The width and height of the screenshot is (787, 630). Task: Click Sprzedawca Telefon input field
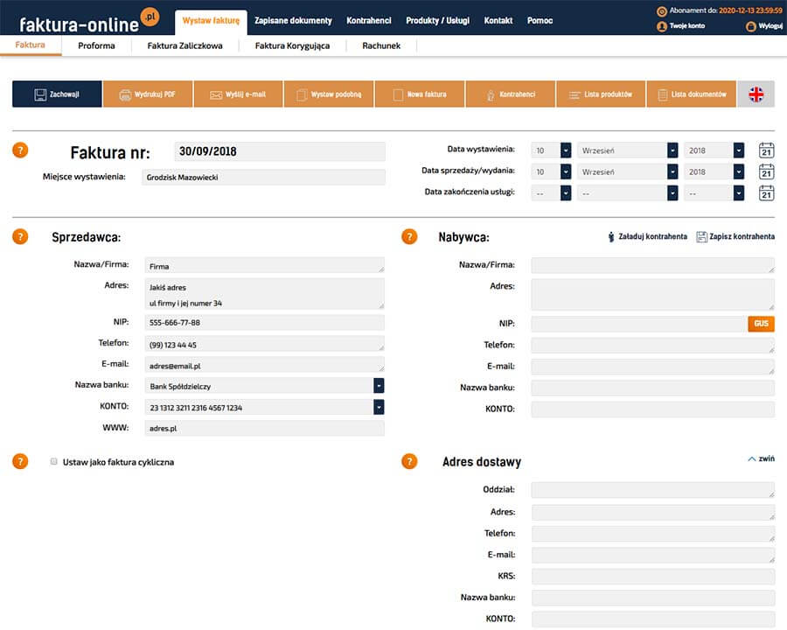click(x=264, y=344)
